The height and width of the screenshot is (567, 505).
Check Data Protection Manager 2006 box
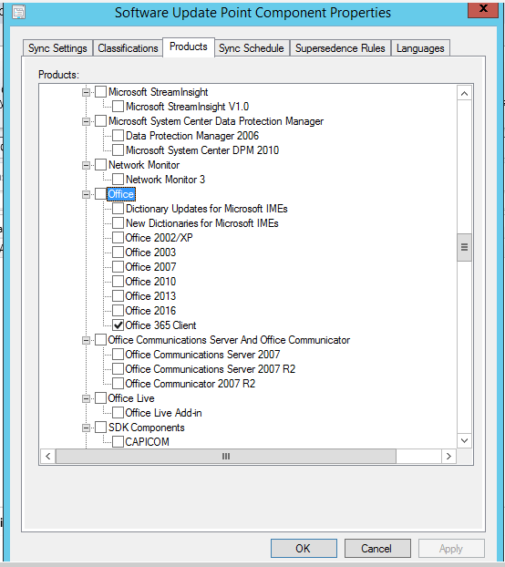pyautogui.click(x=118, y=136)
